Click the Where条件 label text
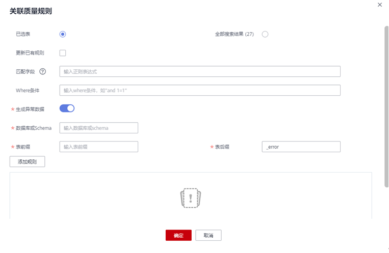 pos(28,90)
